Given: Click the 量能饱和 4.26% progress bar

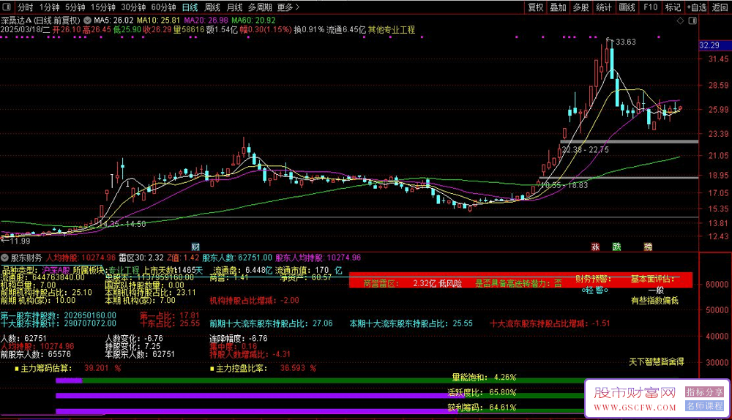Looking at the screenshot, I should click(x=320, y=380).
